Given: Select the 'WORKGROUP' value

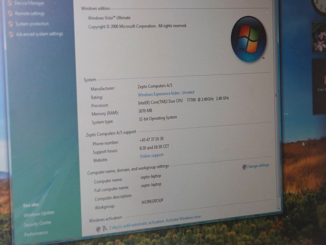Looking at the screenshot, I should click(x=152, y=201).
